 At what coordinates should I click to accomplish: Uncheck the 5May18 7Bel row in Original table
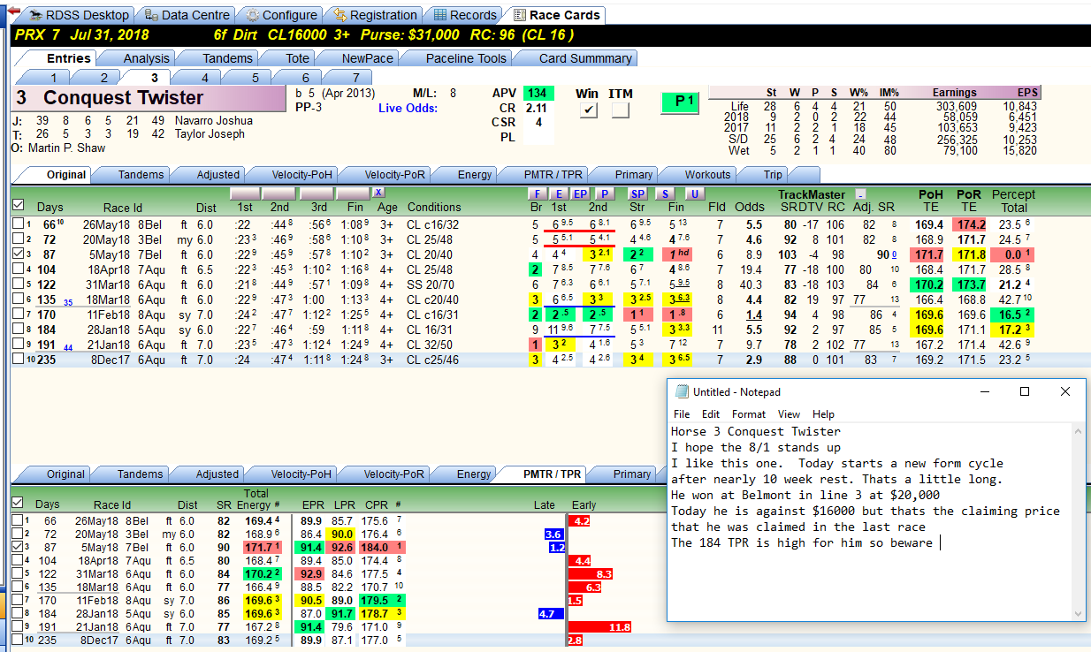19,254
